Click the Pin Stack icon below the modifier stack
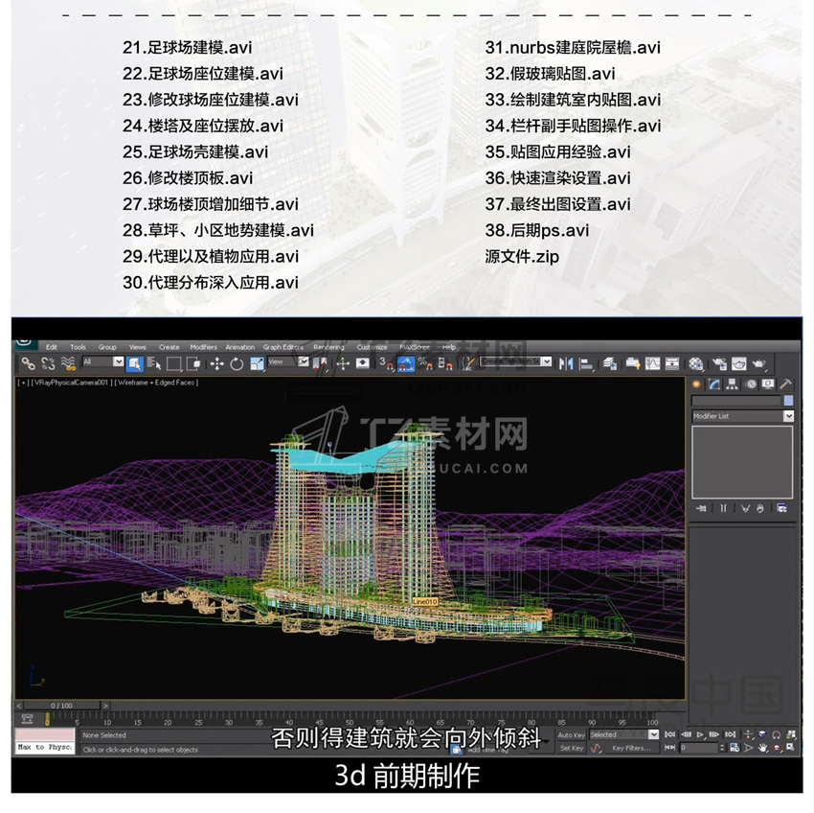The width and height of the screenshot is (814, 813). [701, 508]
